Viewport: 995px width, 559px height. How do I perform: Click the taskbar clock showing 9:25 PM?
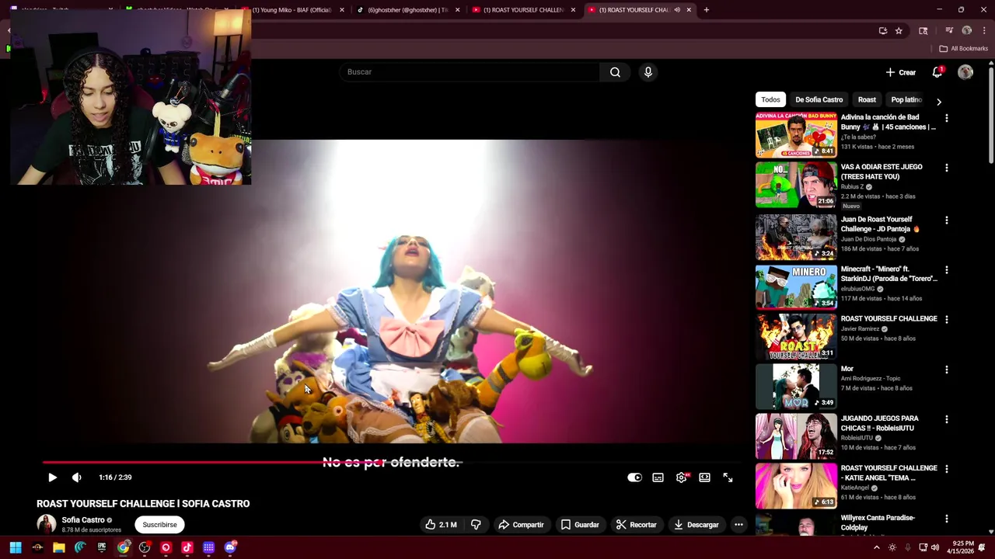(x=962, y=547)
